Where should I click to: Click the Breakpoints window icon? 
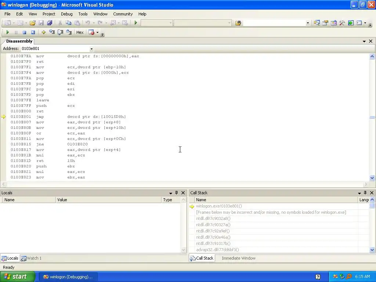pyautogui.click(x=91, y=32)
